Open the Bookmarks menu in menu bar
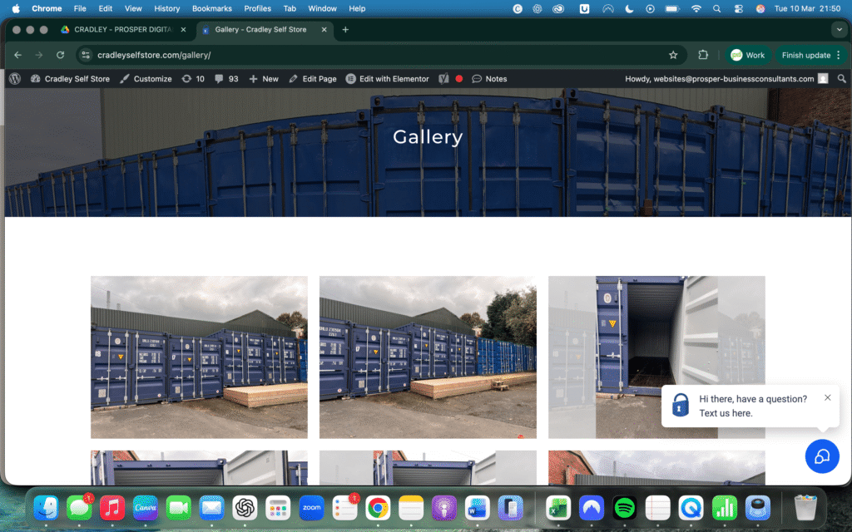The width and height of the screenshot is (852, 532). click(x=211, y=8)
